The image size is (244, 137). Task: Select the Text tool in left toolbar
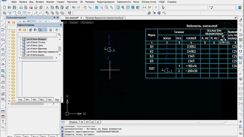(3, 122)
